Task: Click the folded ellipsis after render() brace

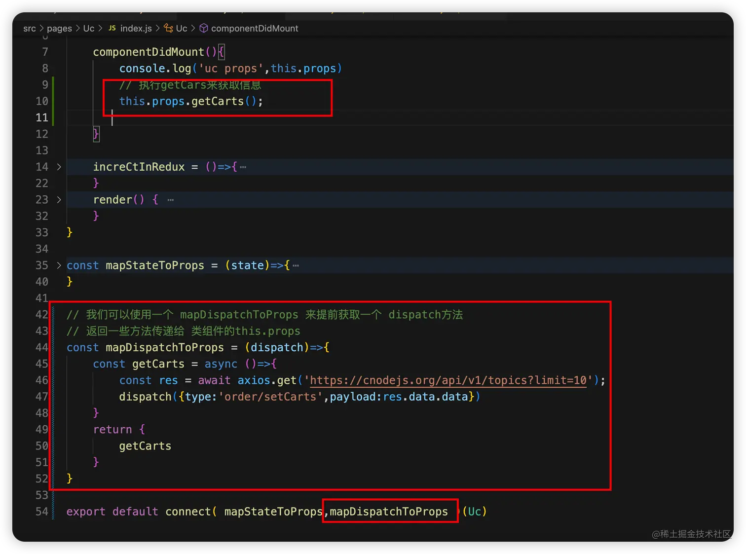Action: pos(171,200)
